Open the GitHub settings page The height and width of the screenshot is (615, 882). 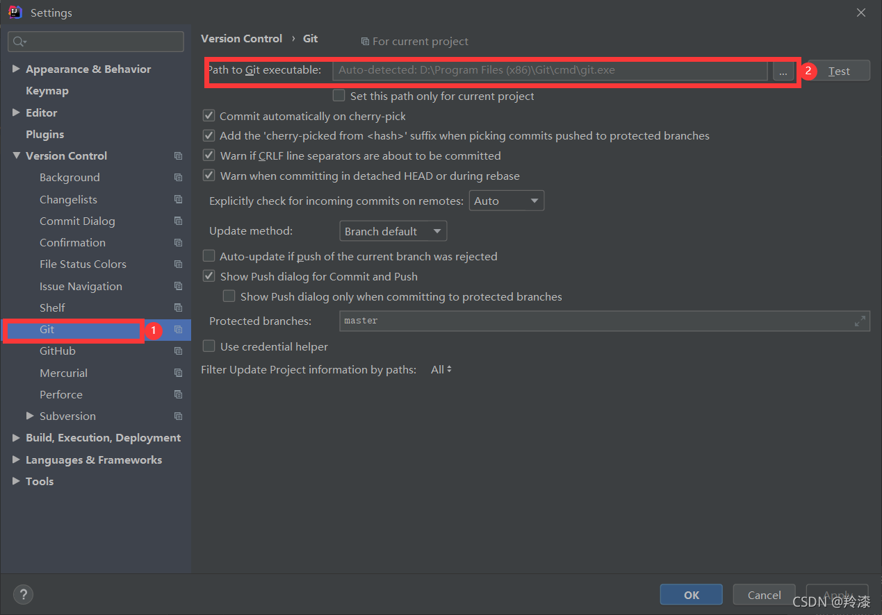tap(58, 351)
